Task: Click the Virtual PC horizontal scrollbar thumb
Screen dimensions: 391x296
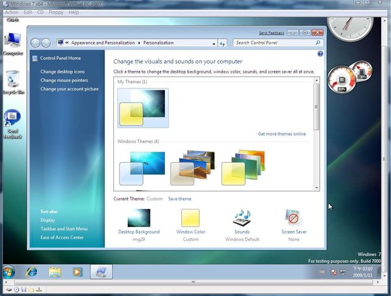Action: coord(194,282)
